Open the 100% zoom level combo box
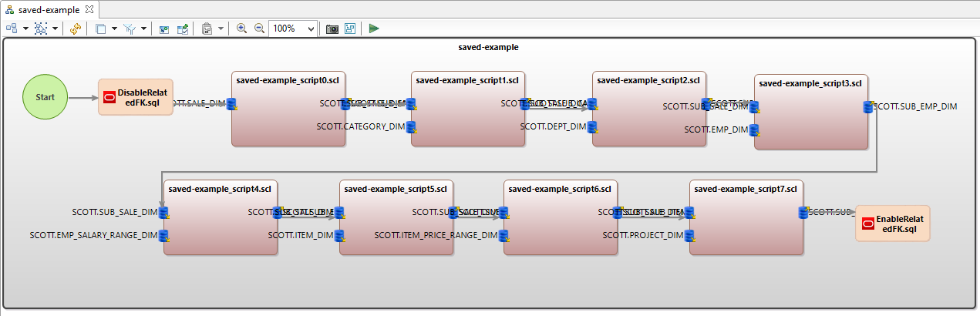This screenshot has height=316, width=980. tap(293, 29)
